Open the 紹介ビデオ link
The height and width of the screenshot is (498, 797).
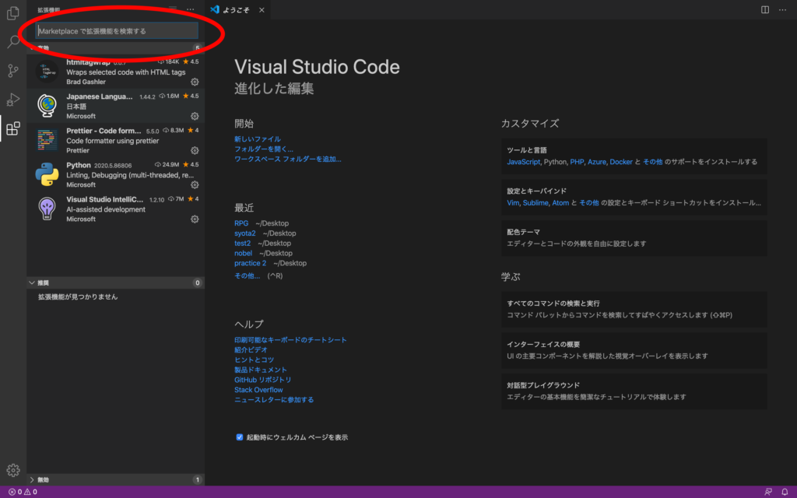click(x=251, y=349)
